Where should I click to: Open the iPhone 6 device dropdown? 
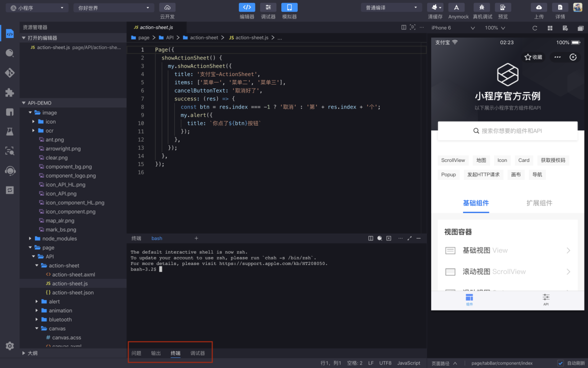453,28
